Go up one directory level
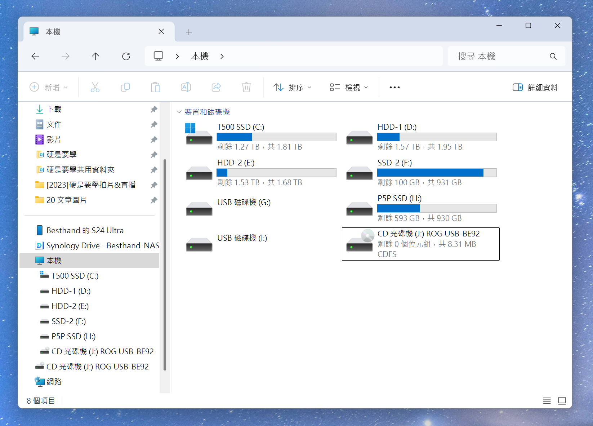This screenshot has height=426, width=593. (95, 56)
